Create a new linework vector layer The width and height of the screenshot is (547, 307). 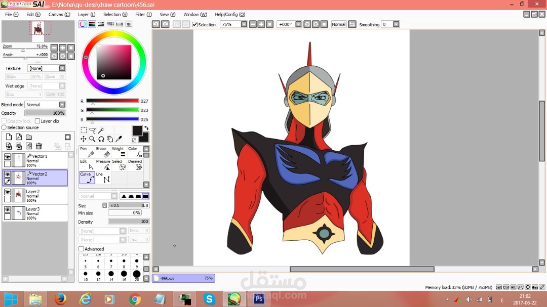click(19, 137)
